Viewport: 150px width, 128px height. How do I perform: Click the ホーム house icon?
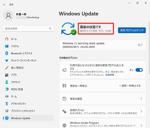7,39
